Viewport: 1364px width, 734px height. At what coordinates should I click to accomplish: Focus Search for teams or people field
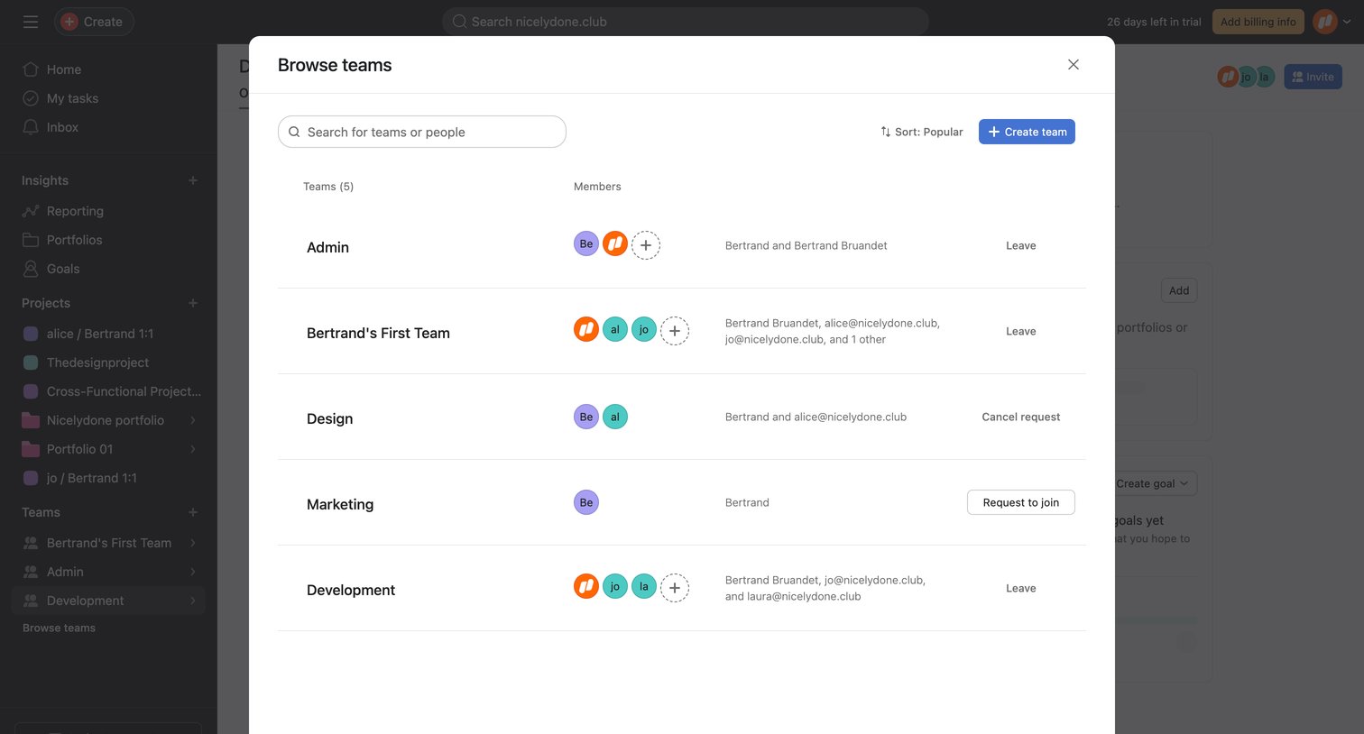[x=422, y=132]
